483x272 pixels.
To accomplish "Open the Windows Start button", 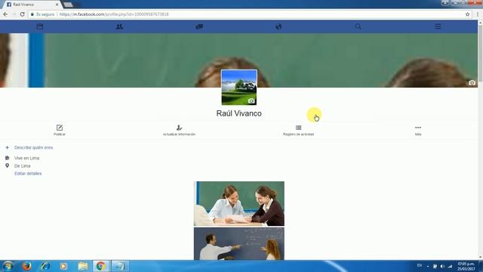I will (8, 266).
